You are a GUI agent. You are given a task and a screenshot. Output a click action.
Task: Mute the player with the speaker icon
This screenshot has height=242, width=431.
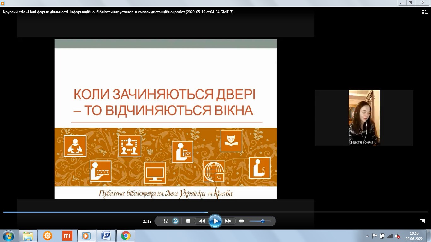(x=242, y=221)
